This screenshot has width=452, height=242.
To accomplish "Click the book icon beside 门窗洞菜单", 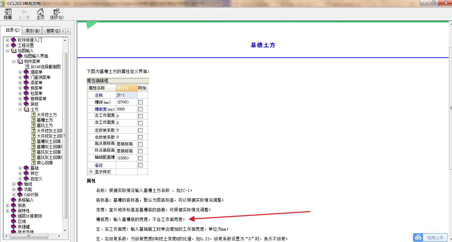I will coord(26,77).
